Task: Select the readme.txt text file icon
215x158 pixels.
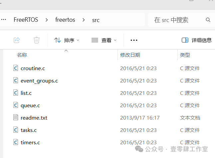Action: (16, 118)
